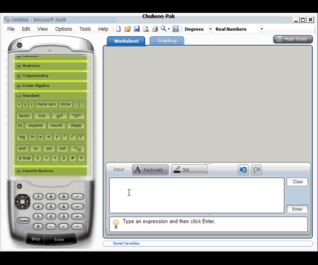
Task: Open the View menu
Action: tap(42, 29)
